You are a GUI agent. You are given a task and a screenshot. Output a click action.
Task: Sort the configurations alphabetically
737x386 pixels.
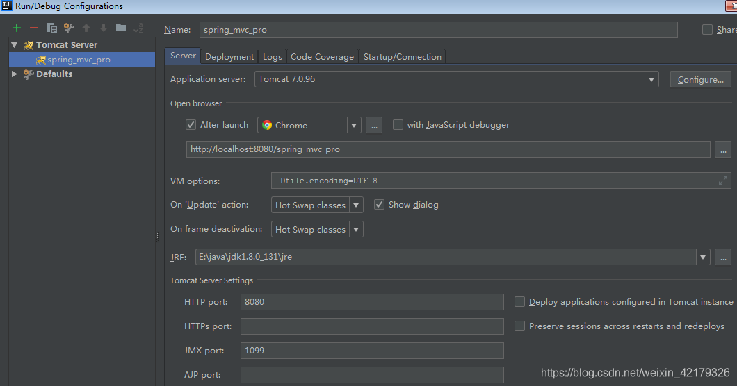(138, 28)
